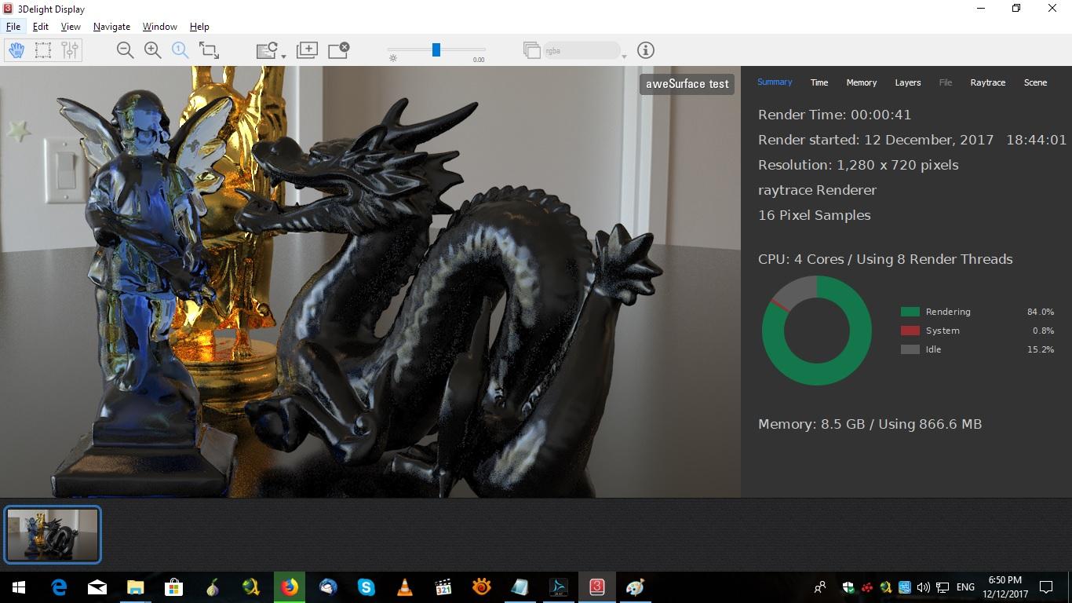This screenshot has width=1072, height=603.
Task: Open the People tray icon
Action: 820,587
